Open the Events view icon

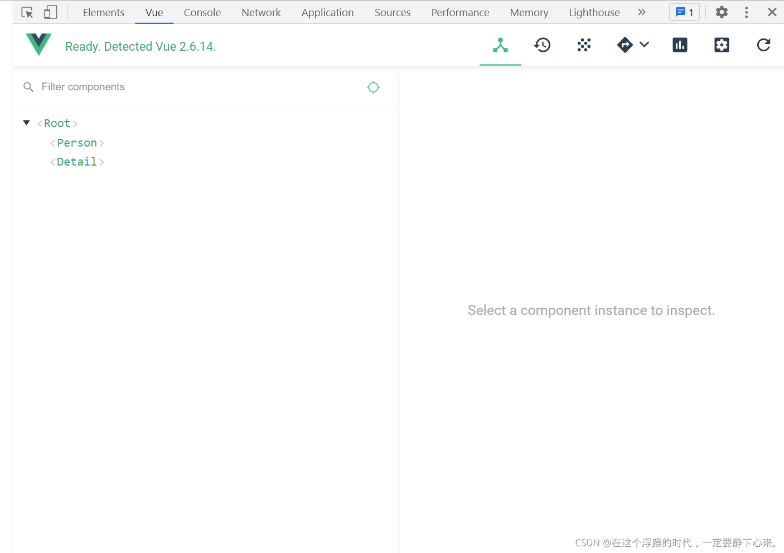[x=584, y=45]
